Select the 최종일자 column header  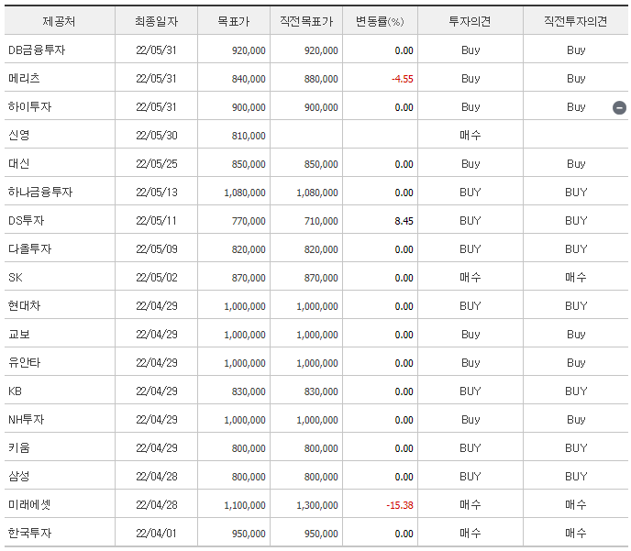point(156,21)
